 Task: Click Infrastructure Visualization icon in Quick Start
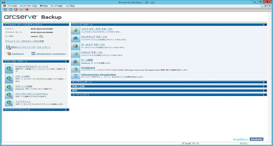pyautogui.click(x=75, y=76)
